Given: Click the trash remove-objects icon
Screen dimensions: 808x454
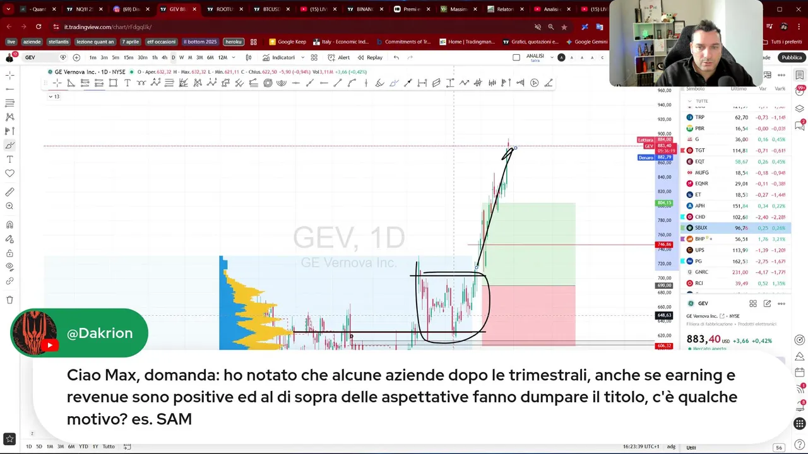Looking at the screenshot, I should [9, 300].
